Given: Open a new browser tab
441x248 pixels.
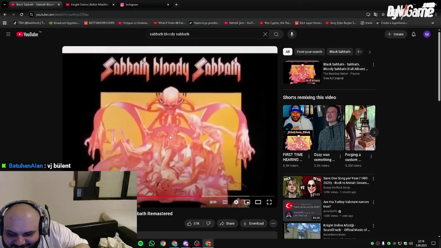Looking at the screenshot, I should [176, 4].
